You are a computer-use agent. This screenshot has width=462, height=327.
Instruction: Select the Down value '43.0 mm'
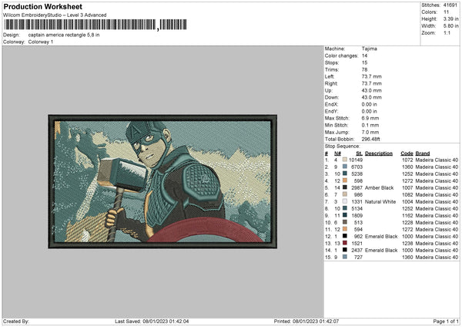372,97
